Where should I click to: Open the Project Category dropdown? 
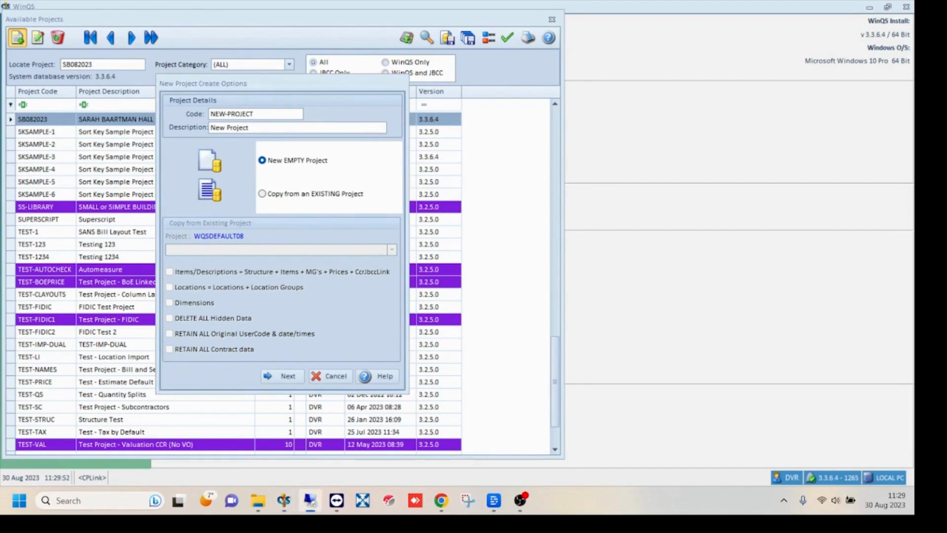[289, 64]
